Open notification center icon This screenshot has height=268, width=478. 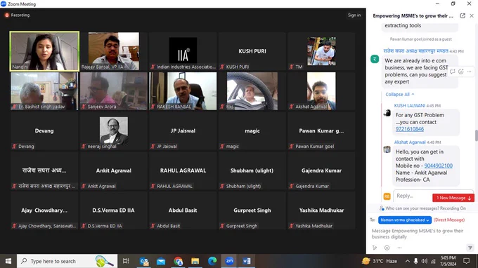[x=467, y=261]
